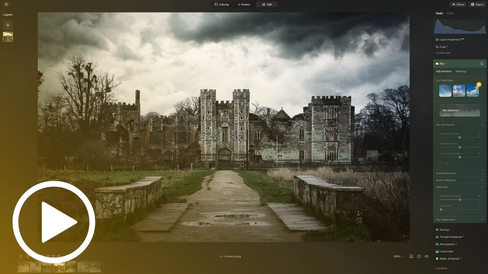This screenshot has height=274, width=488.
Task: Open the Crop tool
Action: point(442,47)
